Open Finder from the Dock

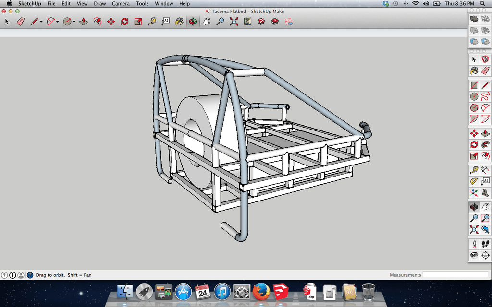click(x=125, y=292)
